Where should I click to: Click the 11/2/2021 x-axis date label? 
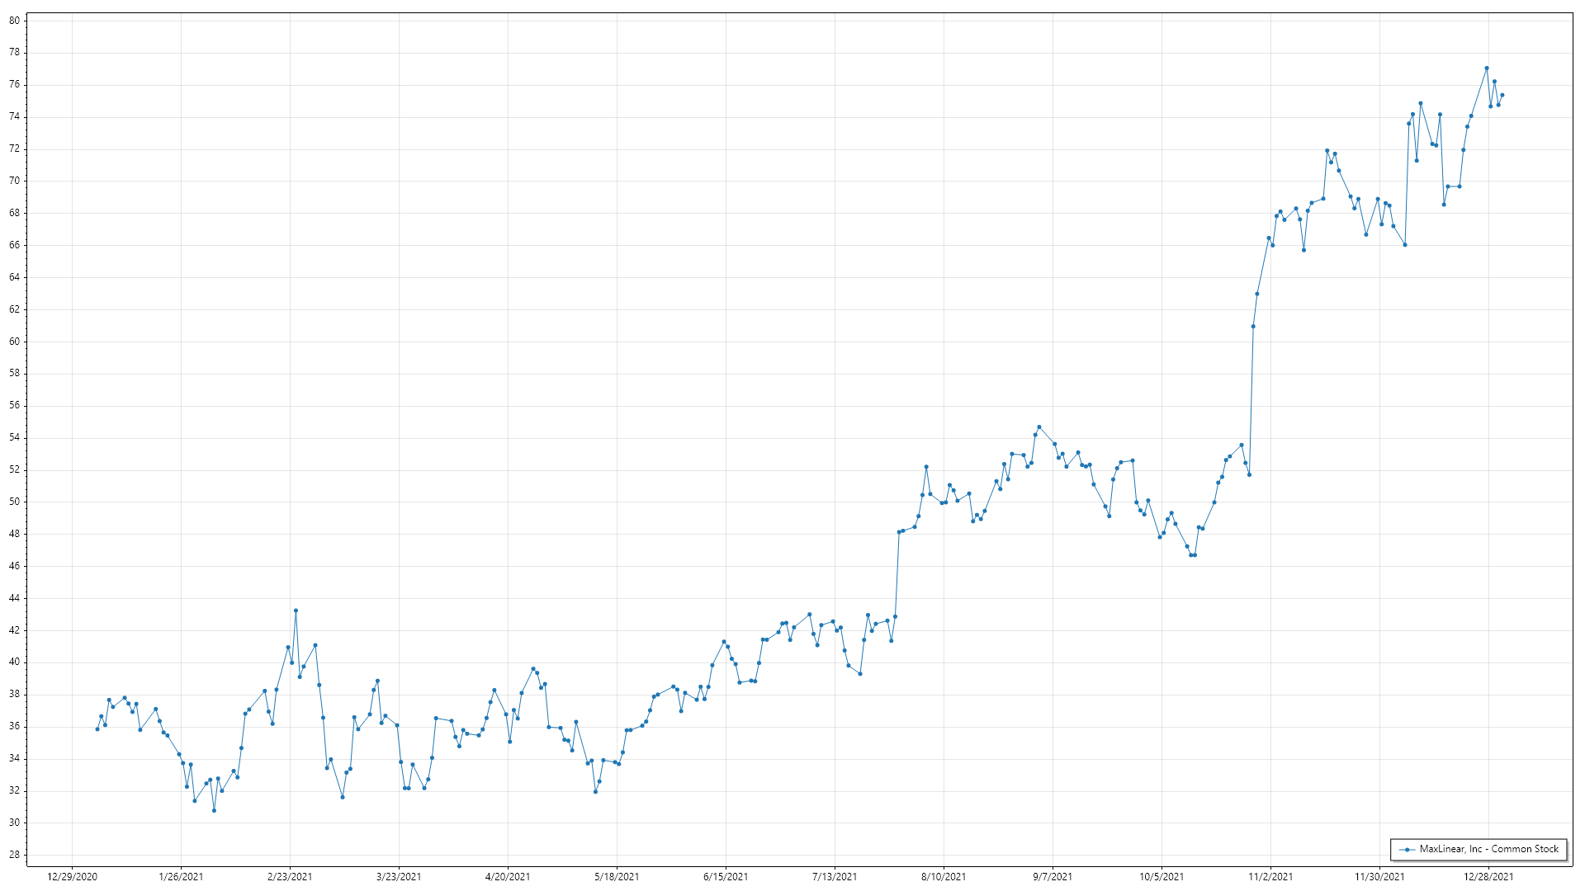pyautogui.click(x=1270, y=877)
